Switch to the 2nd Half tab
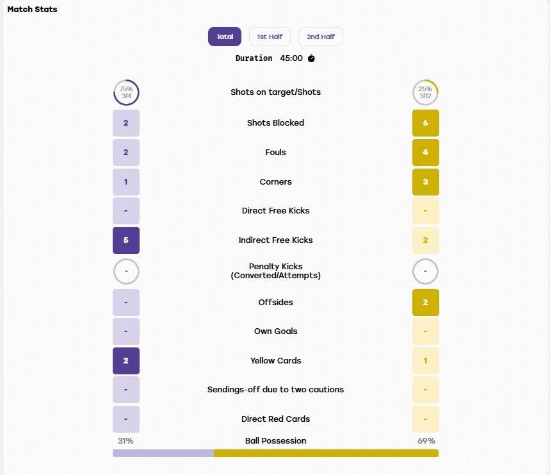The image size is (550, 475). tap(321, 37)
